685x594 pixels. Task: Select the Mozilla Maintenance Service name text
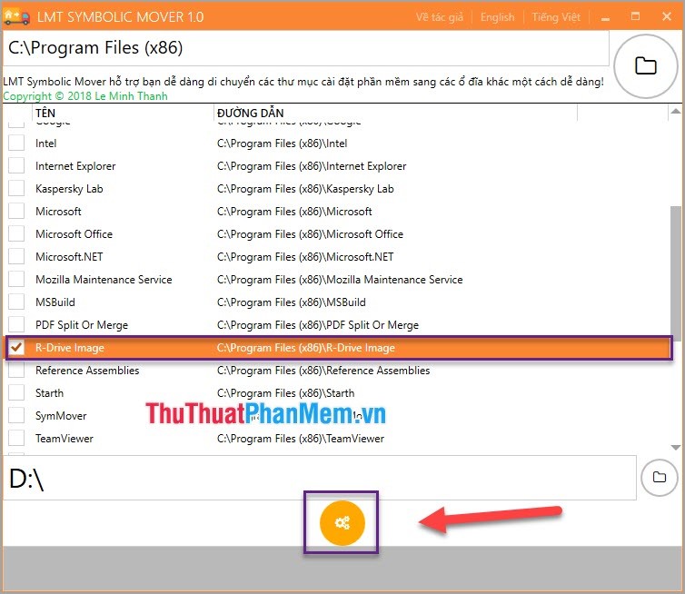104,280
